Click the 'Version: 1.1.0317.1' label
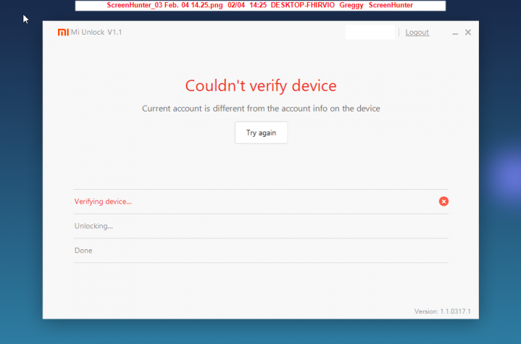 (x=442, y=311)
